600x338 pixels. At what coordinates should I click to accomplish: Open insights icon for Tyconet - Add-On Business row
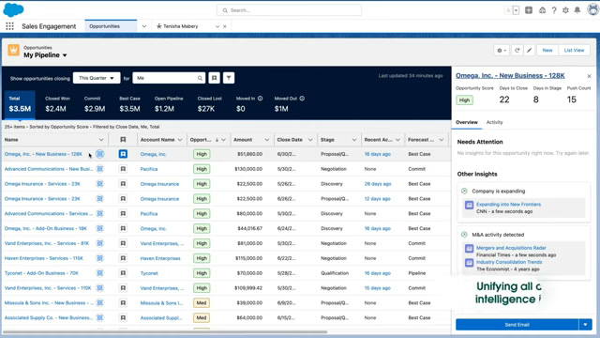tap(100, 273)
